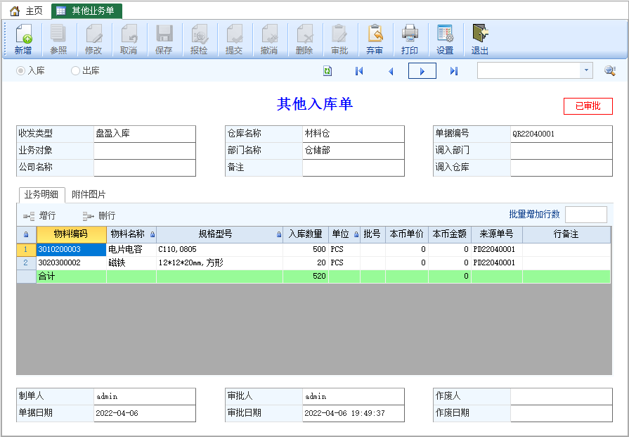Select the 出库 radio button

[x=75, y=70]
